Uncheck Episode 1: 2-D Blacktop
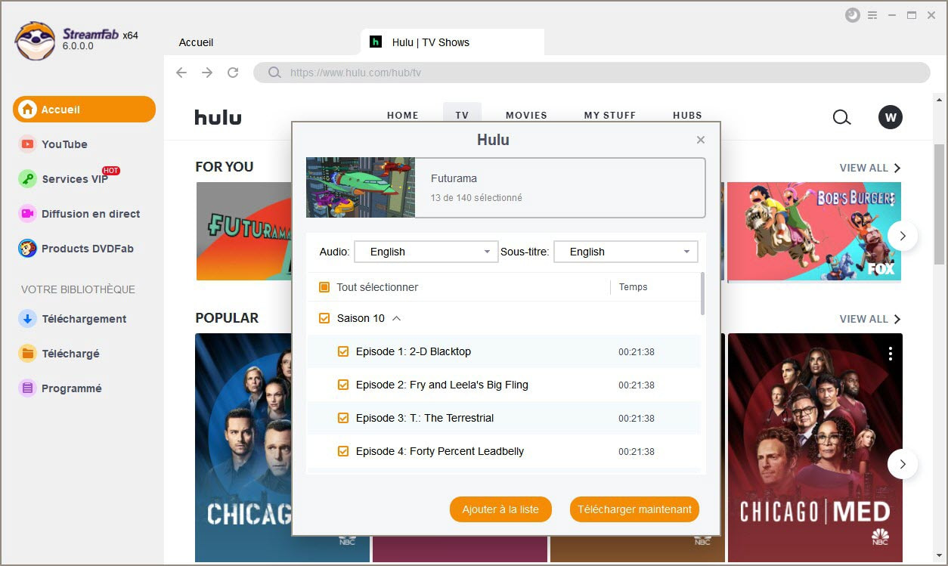 [x=343, y=351]
